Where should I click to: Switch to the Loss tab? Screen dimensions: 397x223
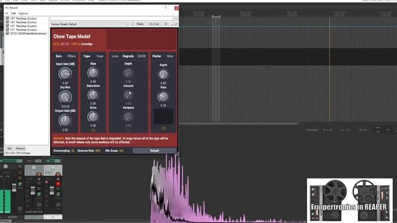point(115,56)
